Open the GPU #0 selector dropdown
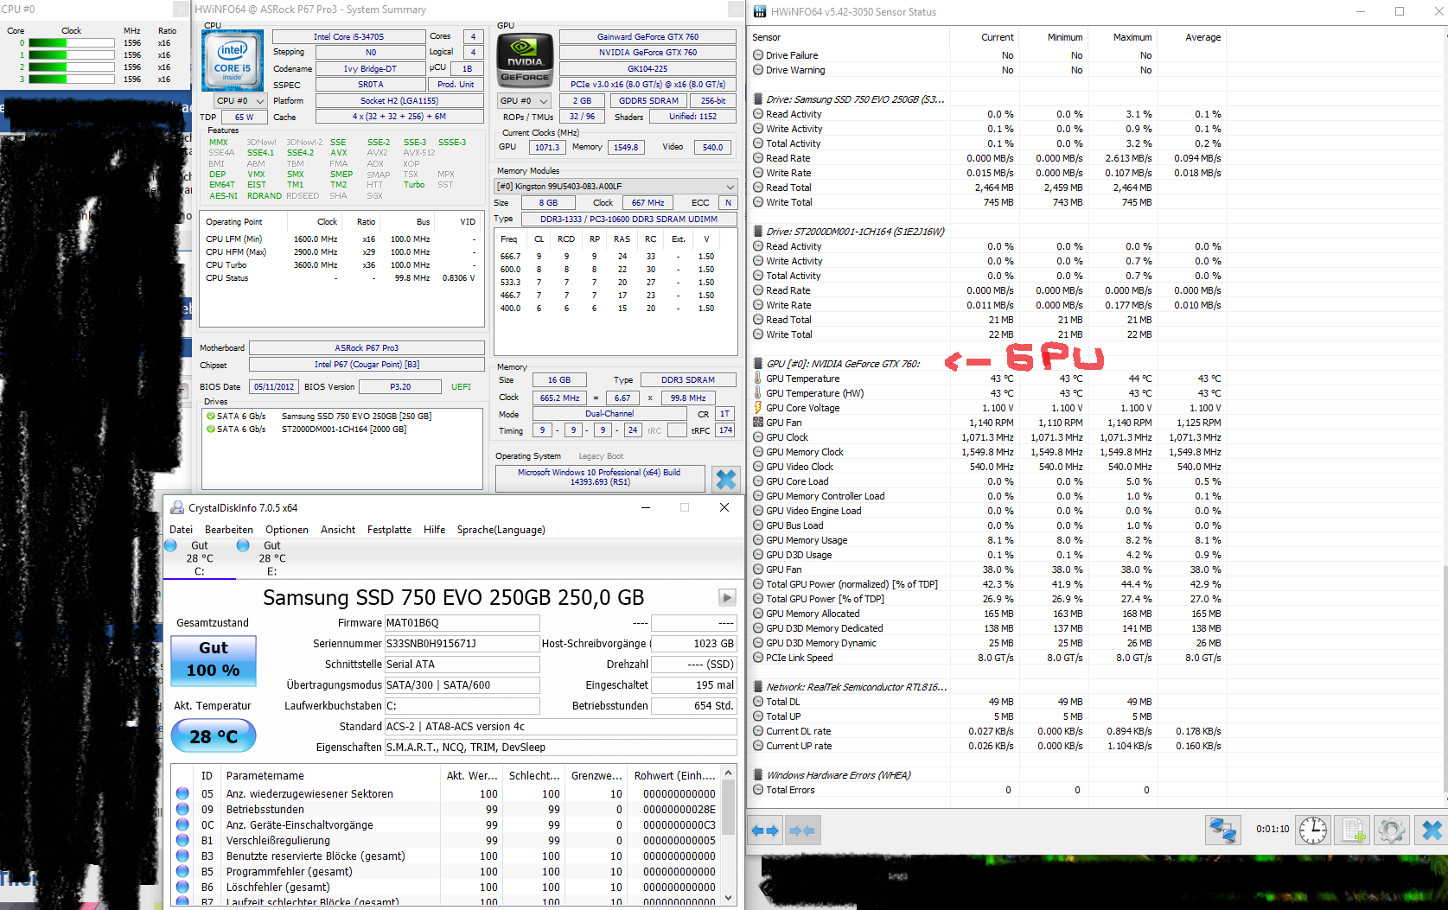 tap(525, 101)
